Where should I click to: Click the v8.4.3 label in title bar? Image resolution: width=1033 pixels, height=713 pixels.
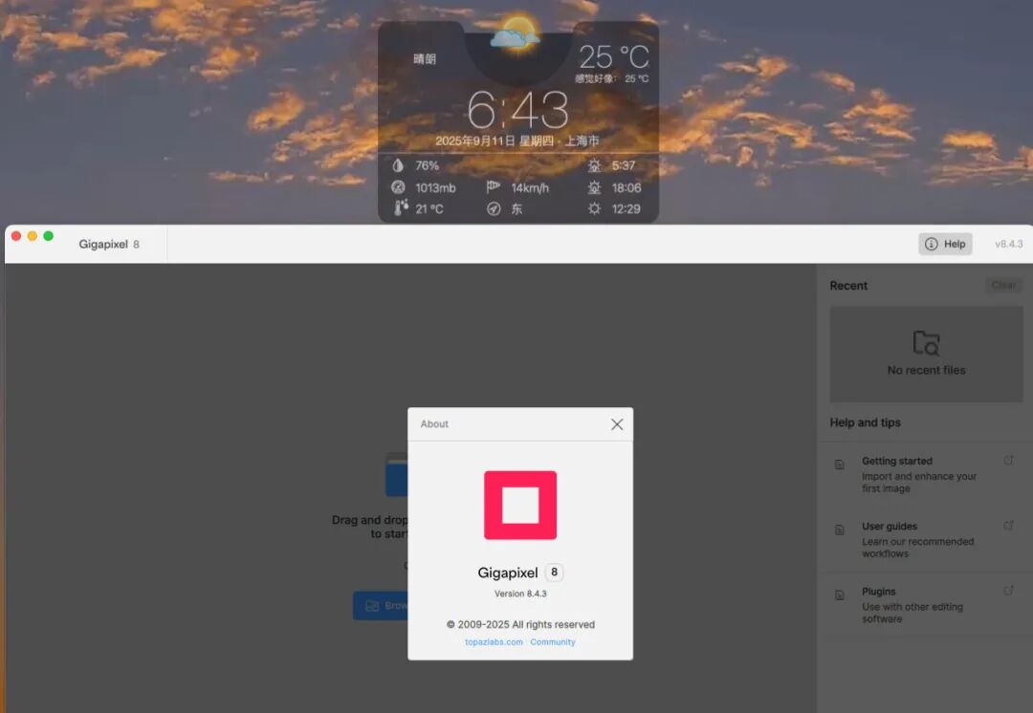point(1009,245)
